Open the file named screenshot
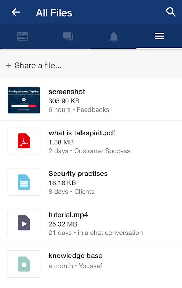Screen dimensions: 182x288 coord(67,92)
